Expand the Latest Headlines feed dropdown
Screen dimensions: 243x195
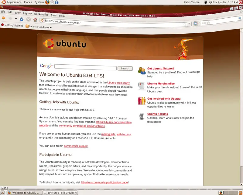(x=51, y=27)
